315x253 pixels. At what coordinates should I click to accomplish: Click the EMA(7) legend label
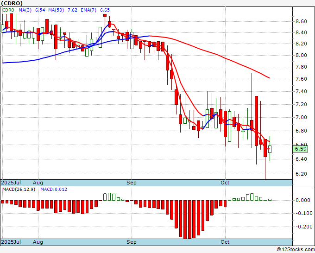pos(88,10)
